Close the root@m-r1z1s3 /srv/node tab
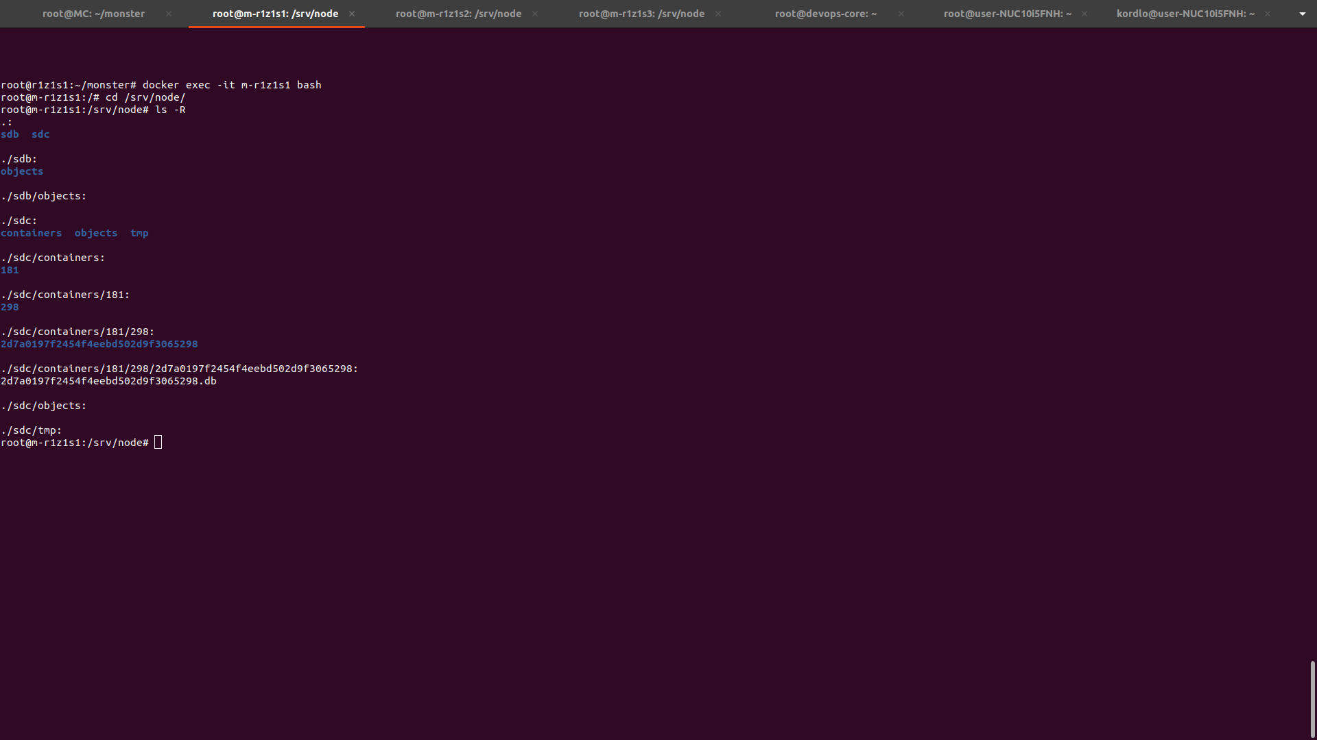Viewport: 1317px width, 740px height. pos(718,14)
